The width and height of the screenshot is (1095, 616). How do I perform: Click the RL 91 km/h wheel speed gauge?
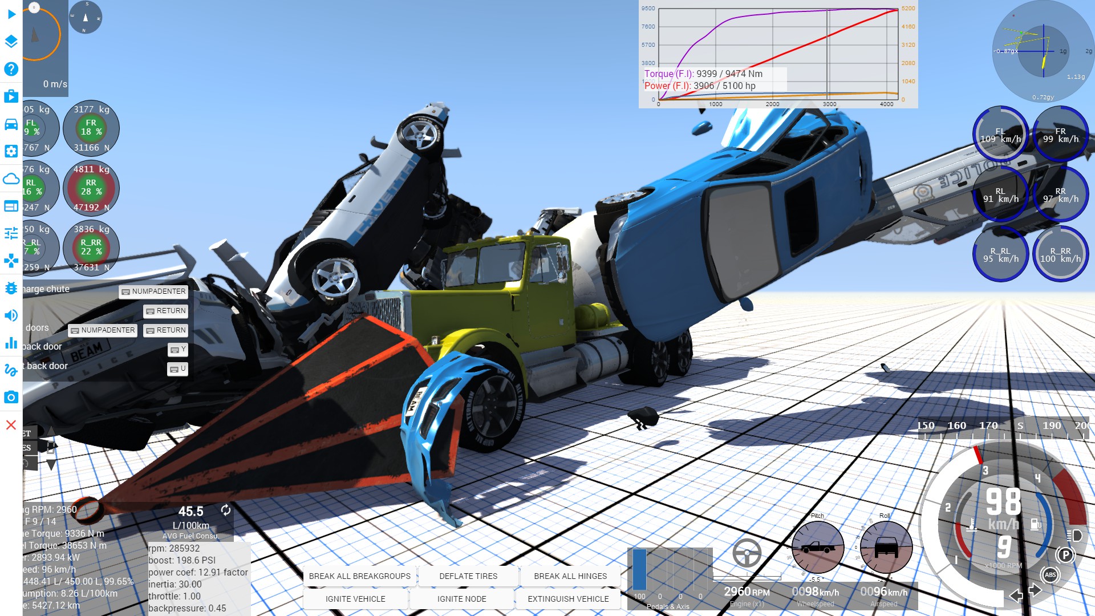[x=1000, y=194]
